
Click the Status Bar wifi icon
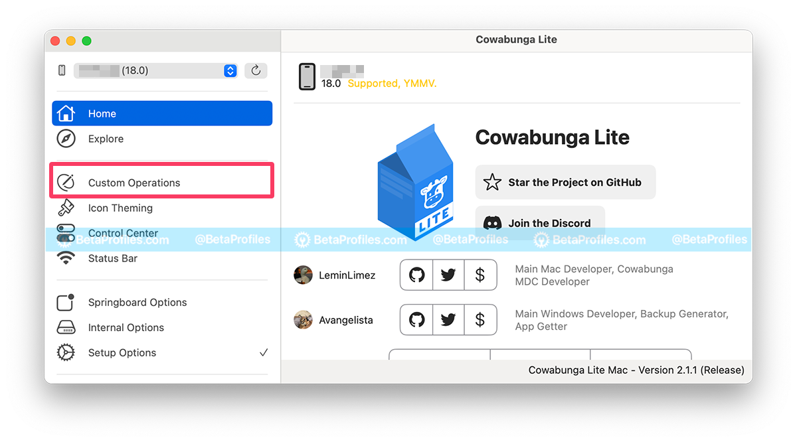(66, 258)
